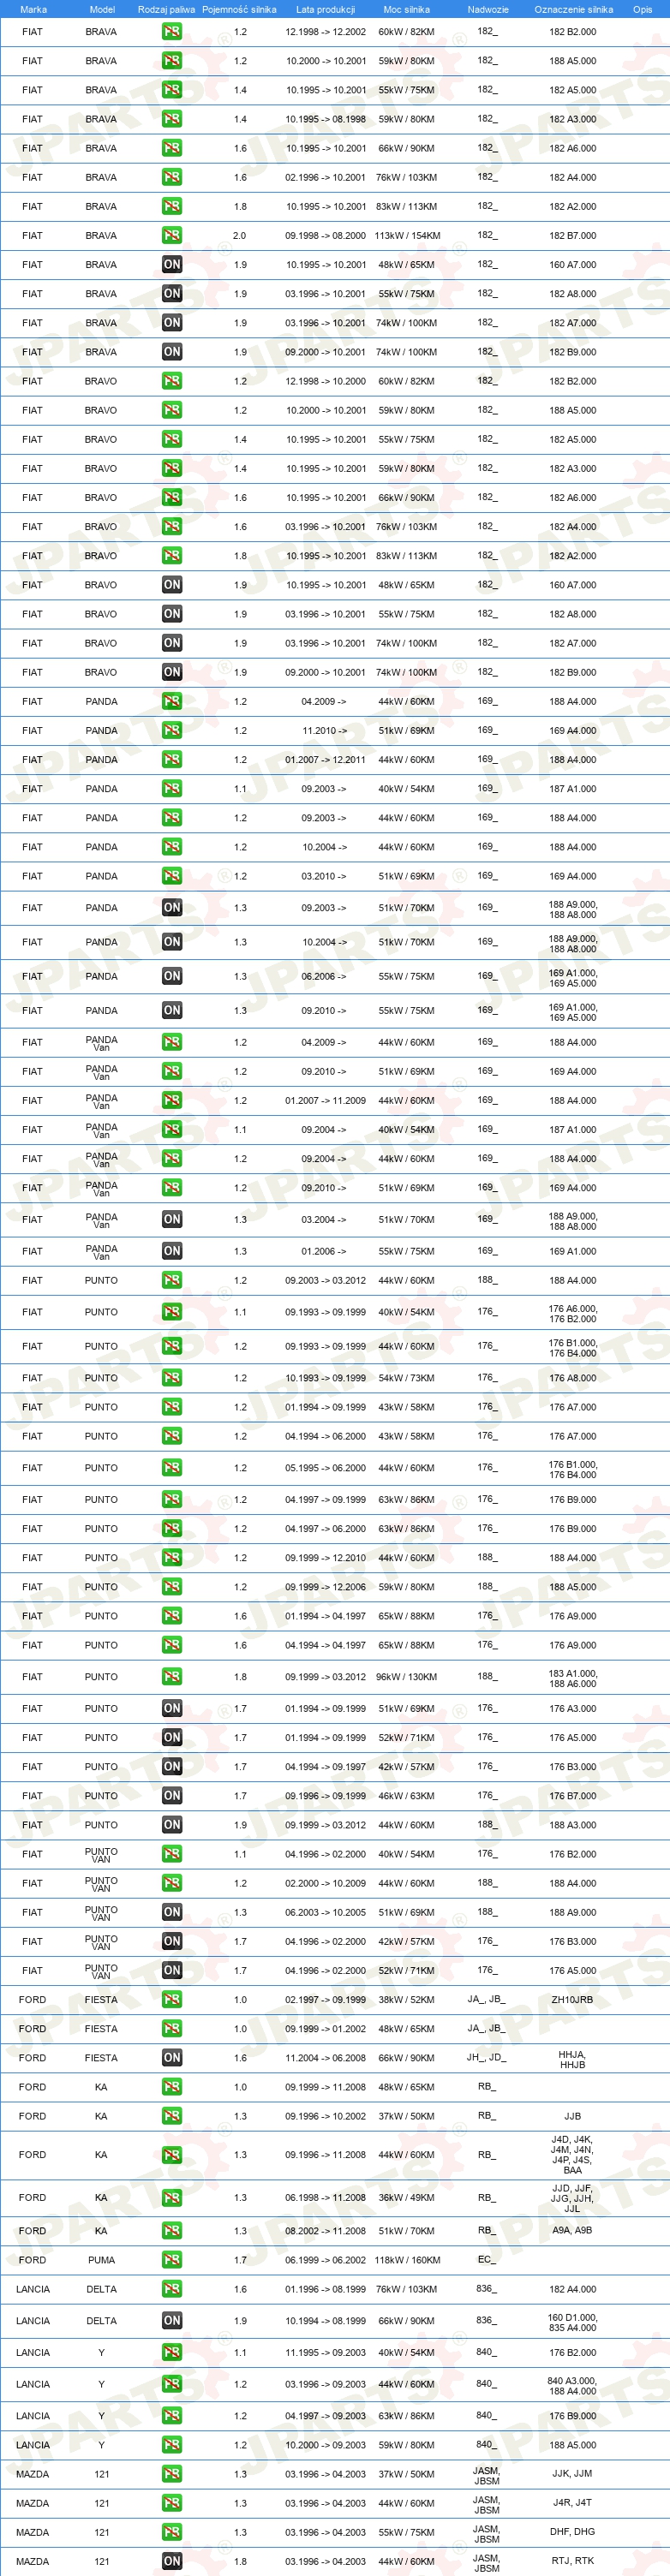Select the PUMA model cell
This screenshot has width=670, height=2576.
101,2259
